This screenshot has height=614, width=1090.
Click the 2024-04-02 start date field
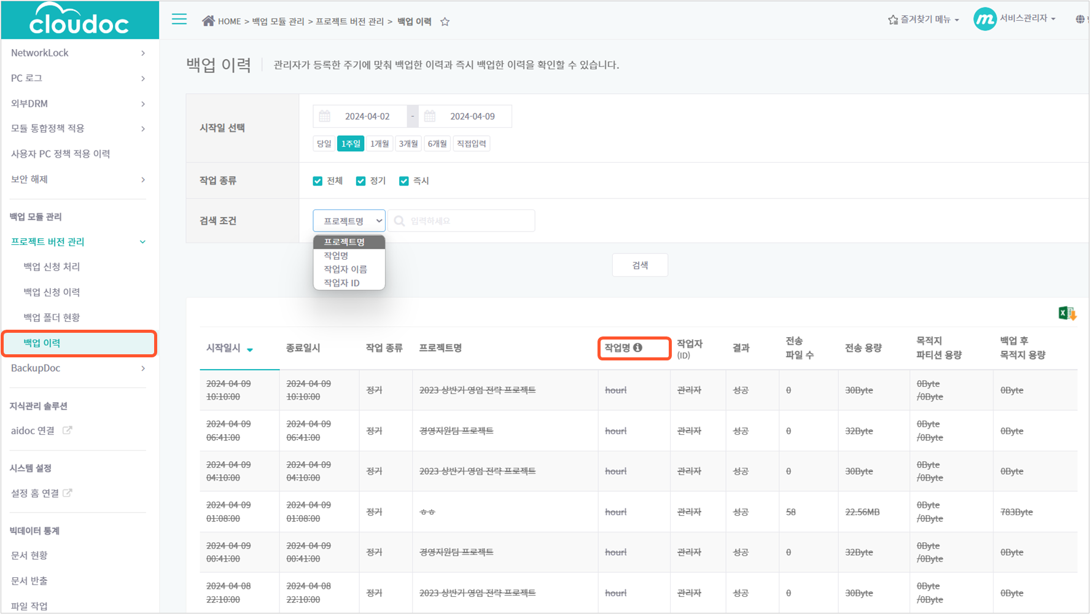367,116
